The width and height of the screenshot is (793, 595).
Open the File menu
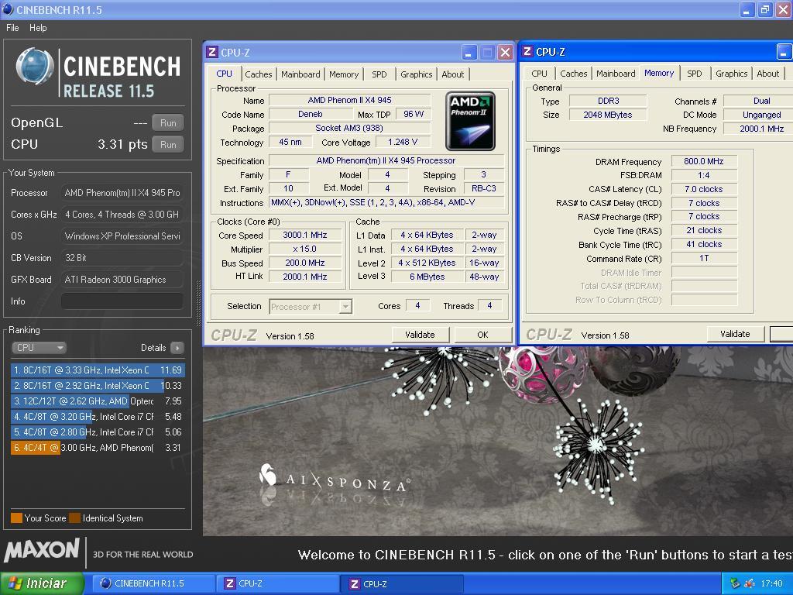[x=12, y=28]
